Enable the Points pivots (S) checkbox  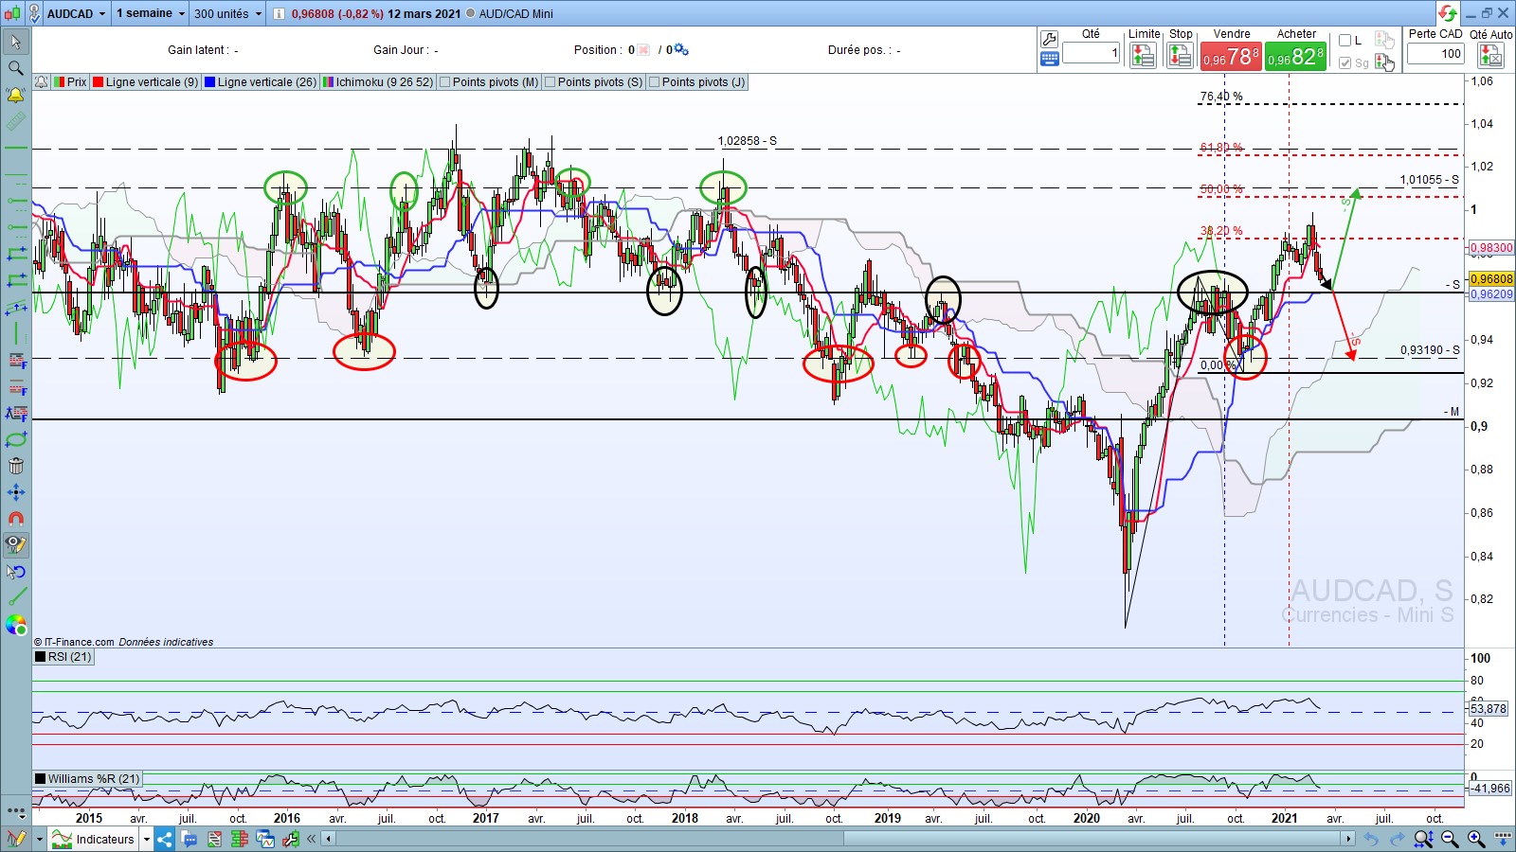pos(550,82)
